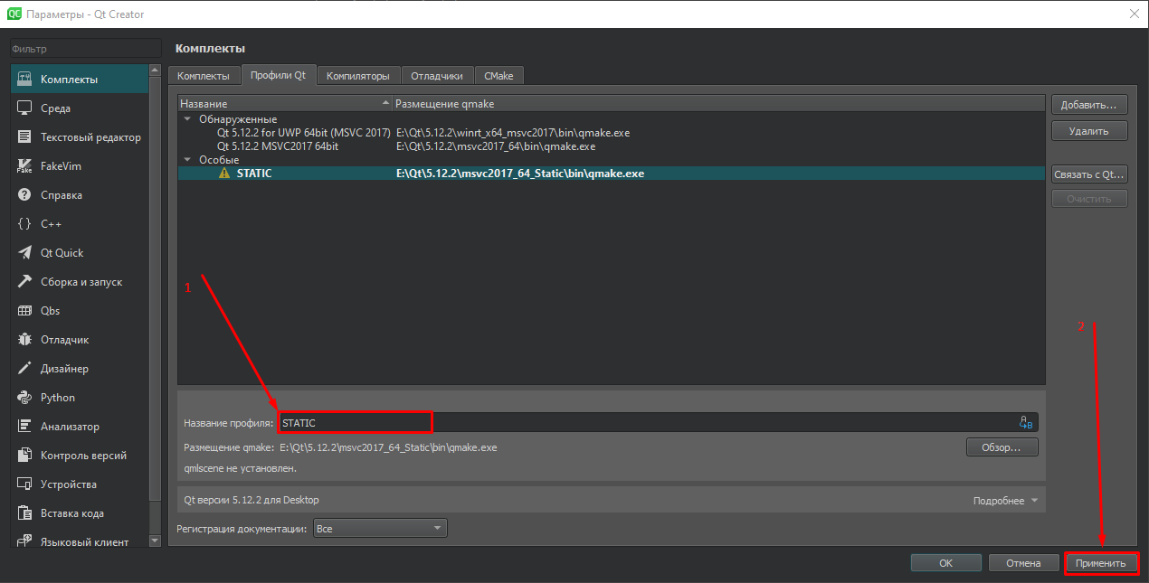Open the Комплекты sidebar category icon
This screenshot has width=1149, height=583.
tap(25, 80)
